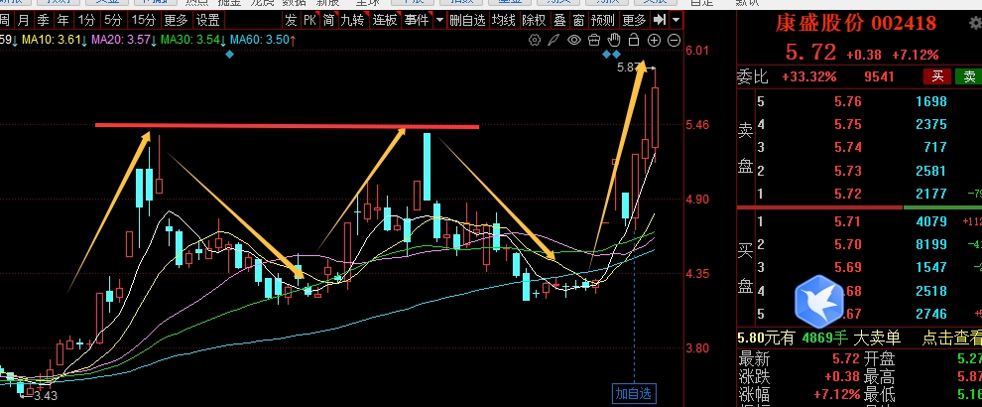Click the blue diamond event marker at left

pyautogui.click(x=230, y=55)
